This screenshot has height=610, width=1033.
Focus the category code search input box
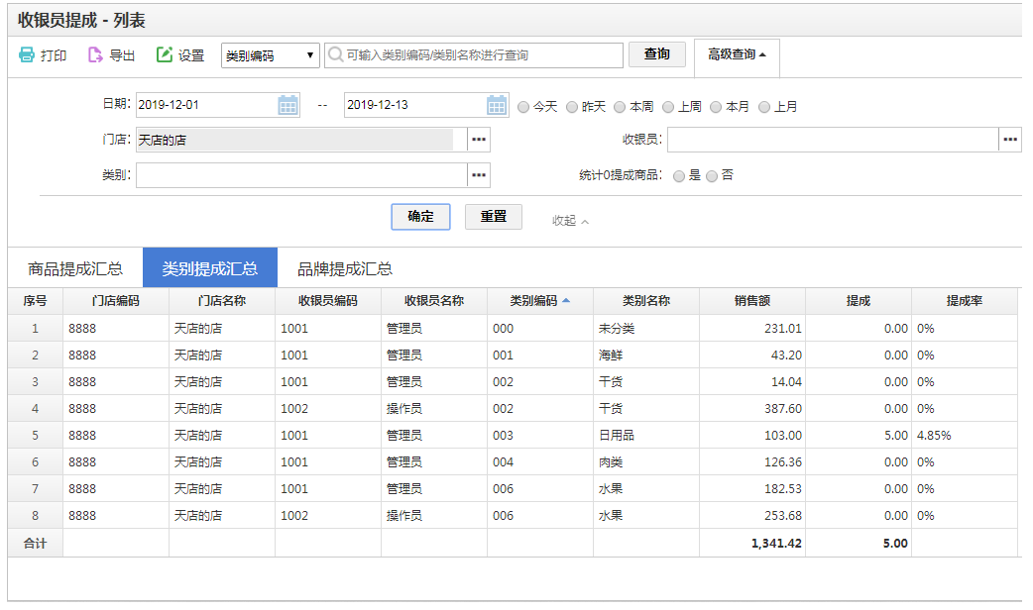(x=476, y=55)
